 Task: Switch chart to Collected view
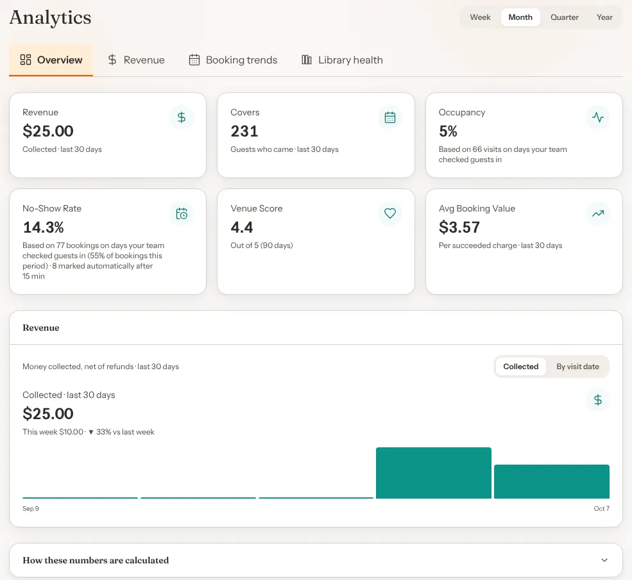[521, 367]
